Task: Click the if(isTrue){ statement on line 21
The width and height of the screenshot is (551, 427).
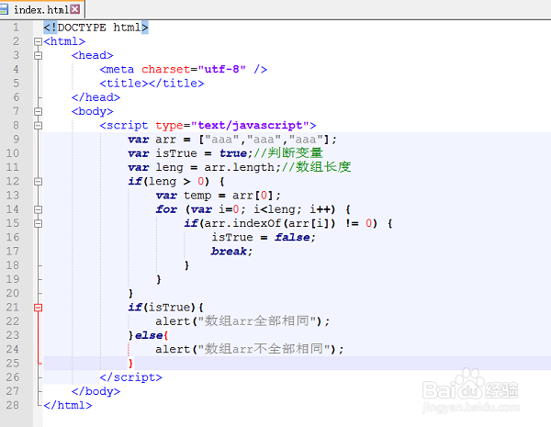Action: (x=165, y=308)
